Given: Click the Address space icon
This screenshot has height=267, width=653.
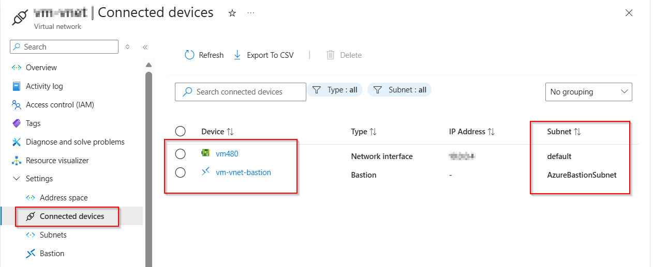Looking at the screenshot, I should [30, 198].
